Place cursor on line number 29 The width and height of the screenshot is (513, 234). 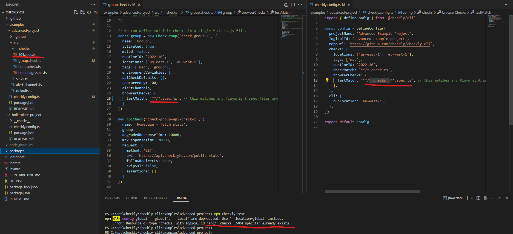[x=109, y=119]
